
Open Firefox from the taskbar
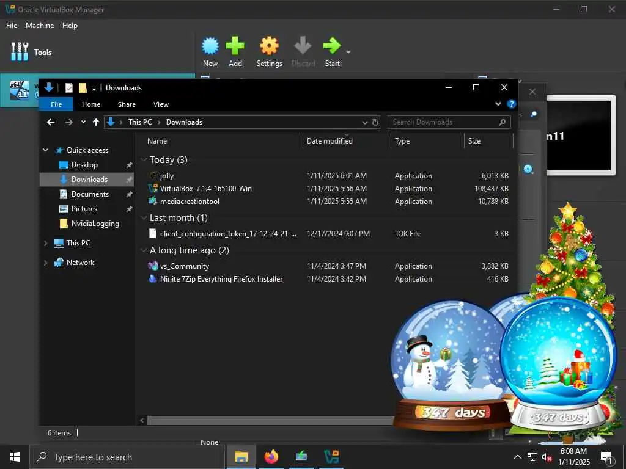(x=271, y=457)
